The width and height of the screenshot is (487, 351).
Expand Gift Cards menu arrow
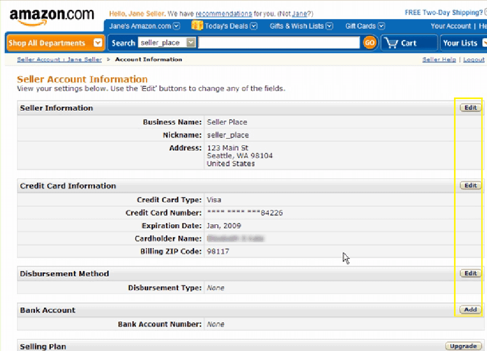382,26
